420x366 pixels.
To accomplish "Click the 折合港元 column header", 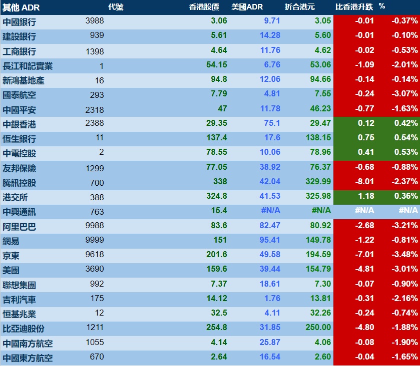I will coord(299,7).
